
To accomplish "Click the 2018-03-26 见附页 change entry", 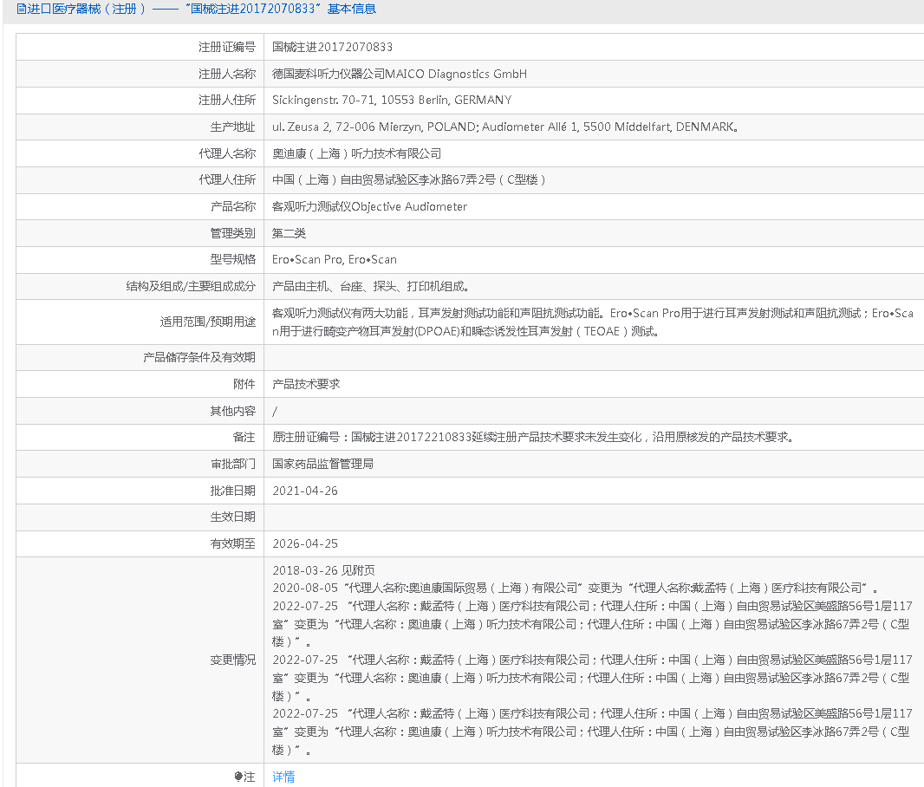I will [323, 570].
